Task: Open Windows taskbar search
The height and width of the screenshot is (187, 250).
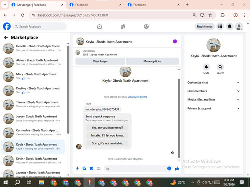Action: pyautogui.click(x=17, y=182)
